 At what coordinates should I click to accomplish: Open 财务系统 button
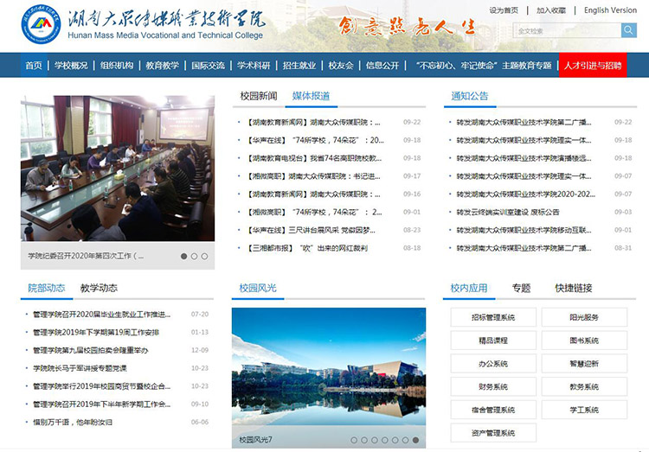click(493, 386)
